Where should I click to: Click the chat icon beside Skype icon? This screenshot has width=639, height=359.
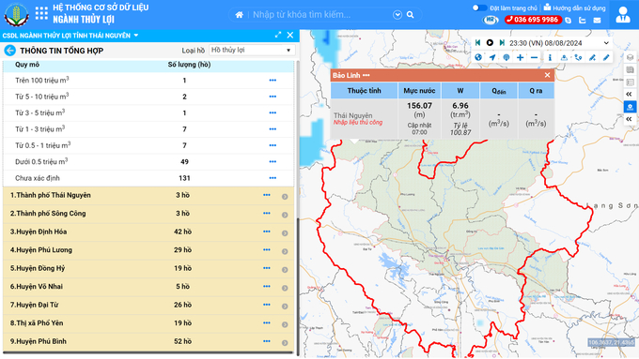point(583,20)
